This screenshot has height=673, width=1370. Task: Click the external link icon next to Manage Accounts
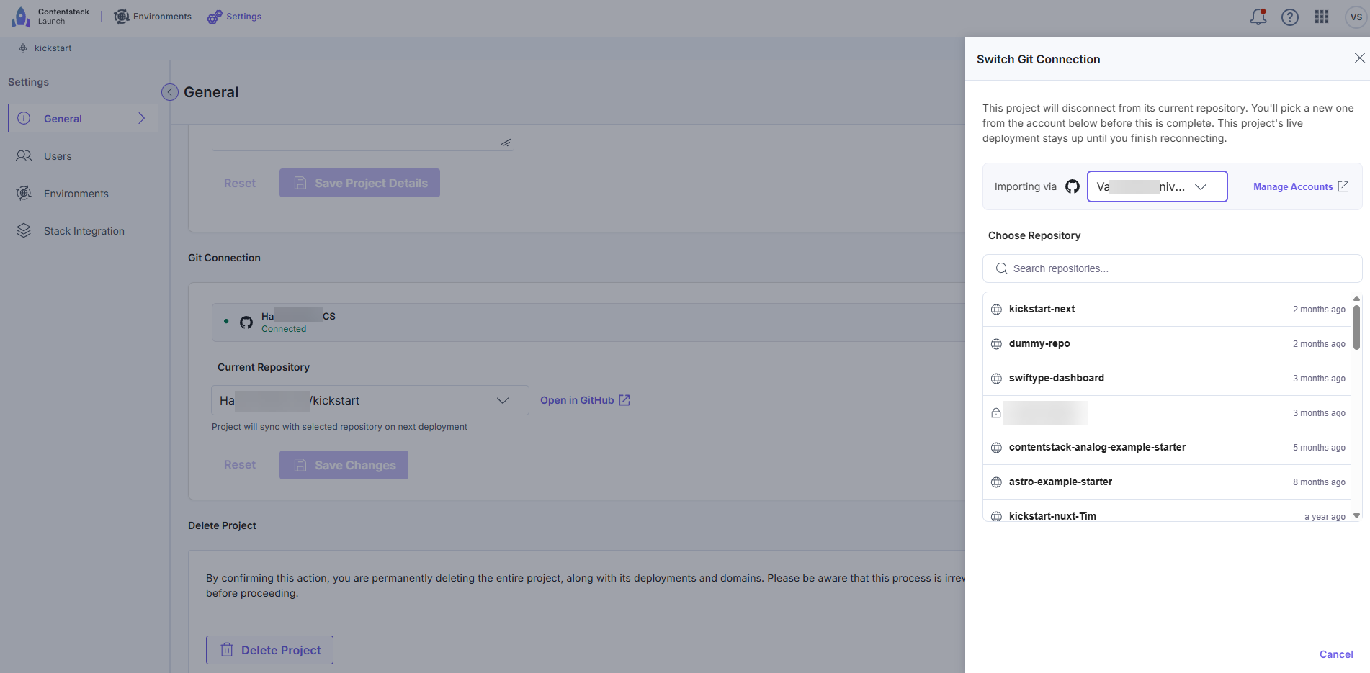point(1343,186)
